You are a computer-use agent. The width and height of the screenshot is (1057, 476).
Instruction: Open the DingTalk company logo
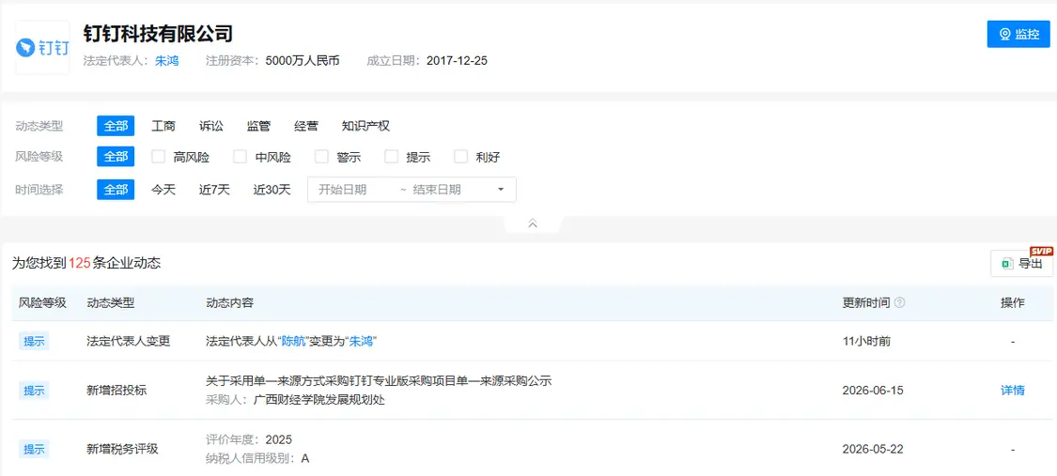coord(42,47)
